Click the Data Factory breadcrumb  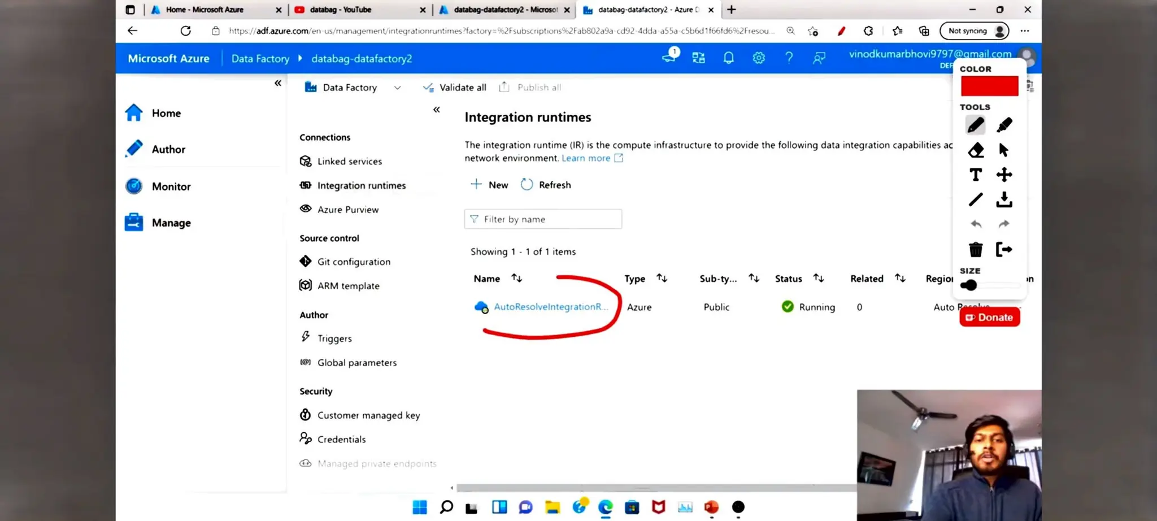[260, 59]
